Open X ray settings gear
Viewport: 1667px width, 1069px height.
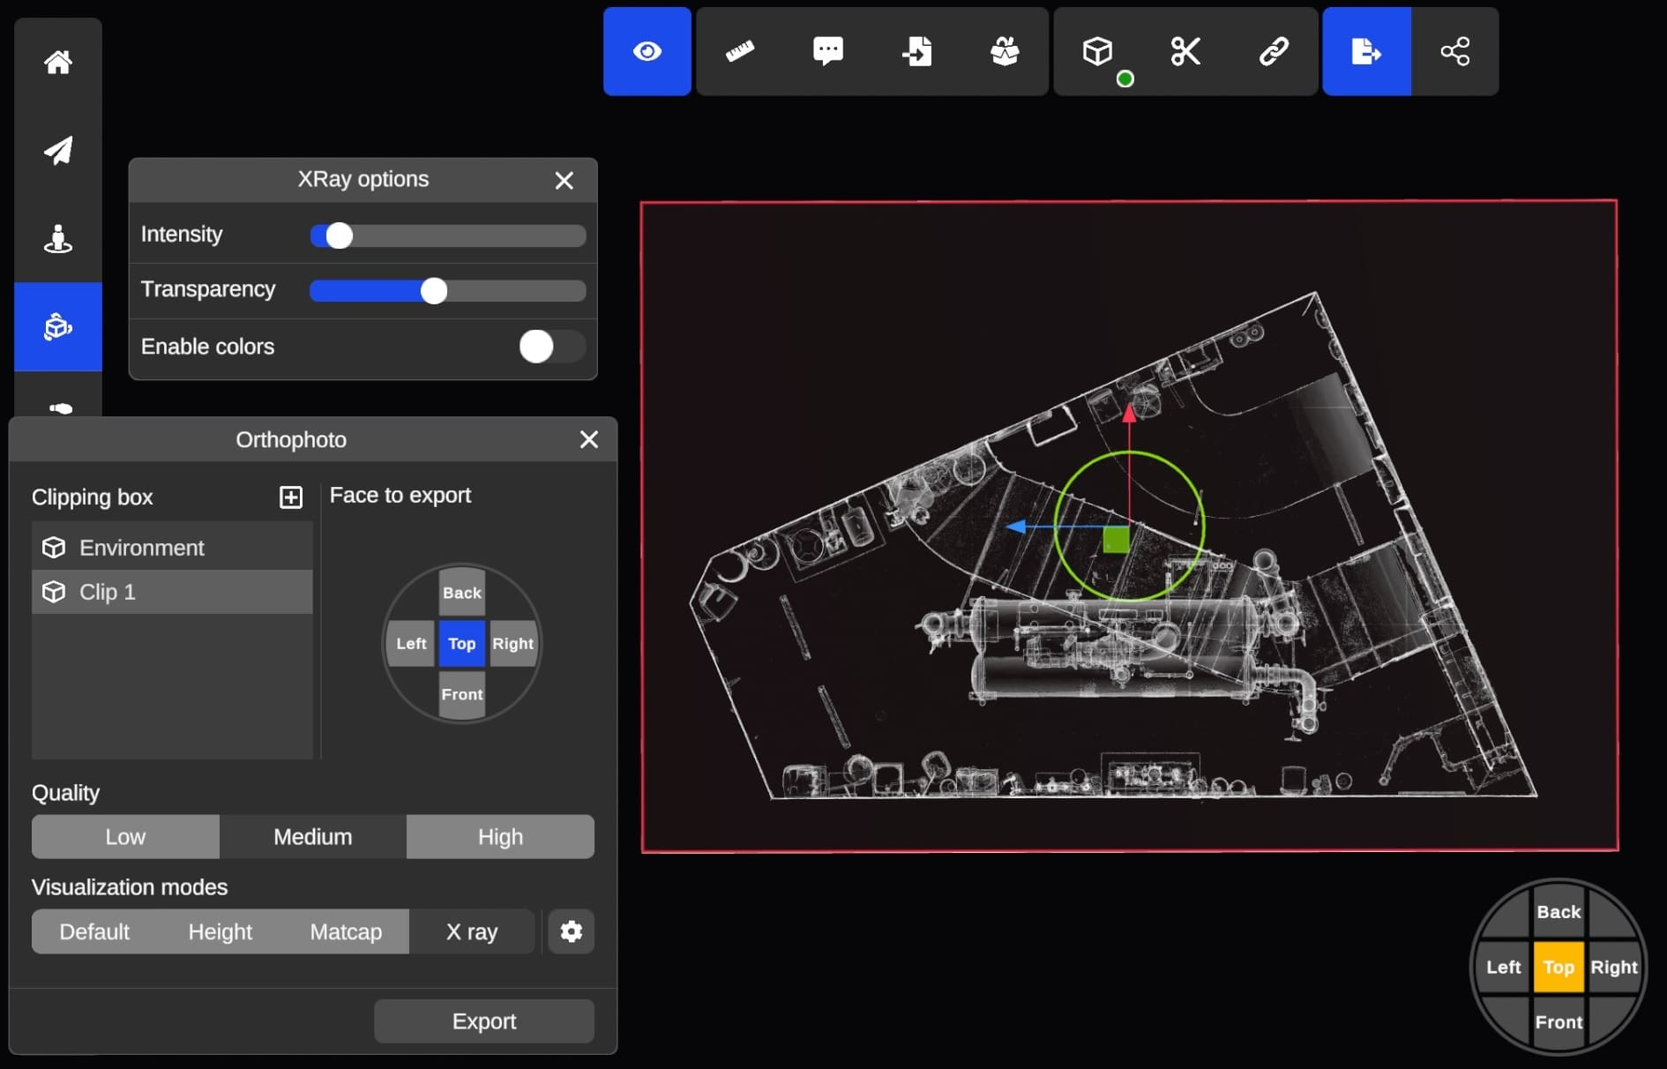pos(571,931)
